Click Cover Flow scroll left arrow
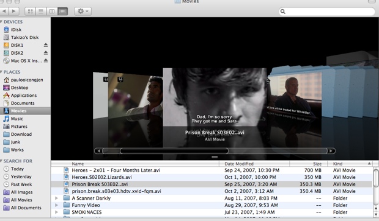The height and width of the screenshot is (221, 379). point(98,151)
